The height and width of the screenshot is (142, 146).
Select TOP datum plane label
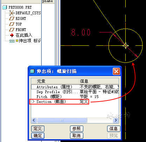[19, 24]
